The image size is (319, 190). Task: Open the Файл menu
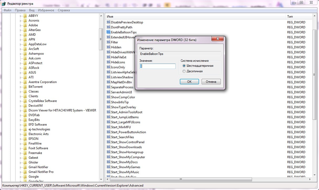(8, 10)
